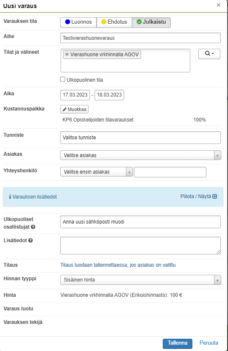Click info icon in Varauksen lisätiedot
The image size is (228, 351).
pos(10,197)
